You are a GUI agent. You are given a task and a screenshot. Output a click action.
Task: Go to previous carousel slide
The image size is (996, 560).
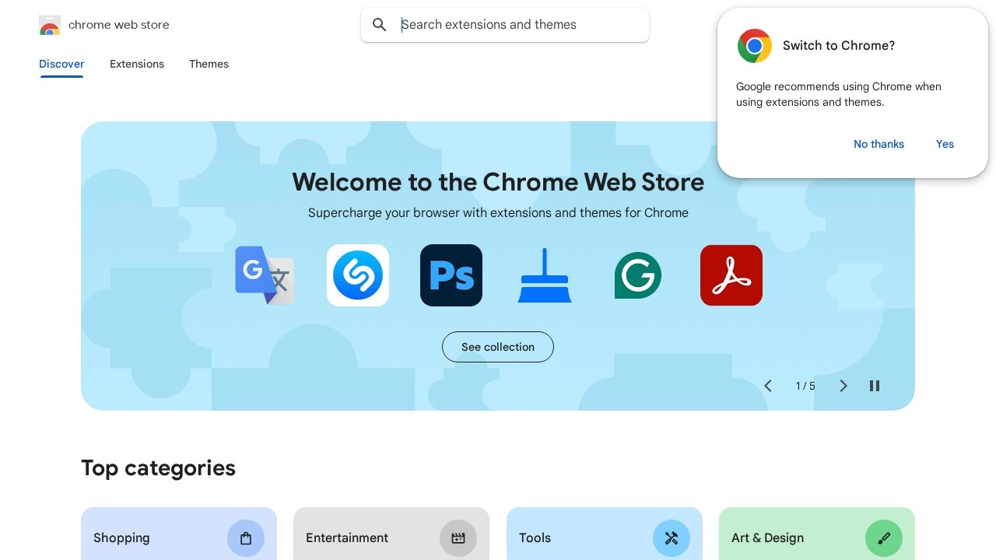pos(768,386)
